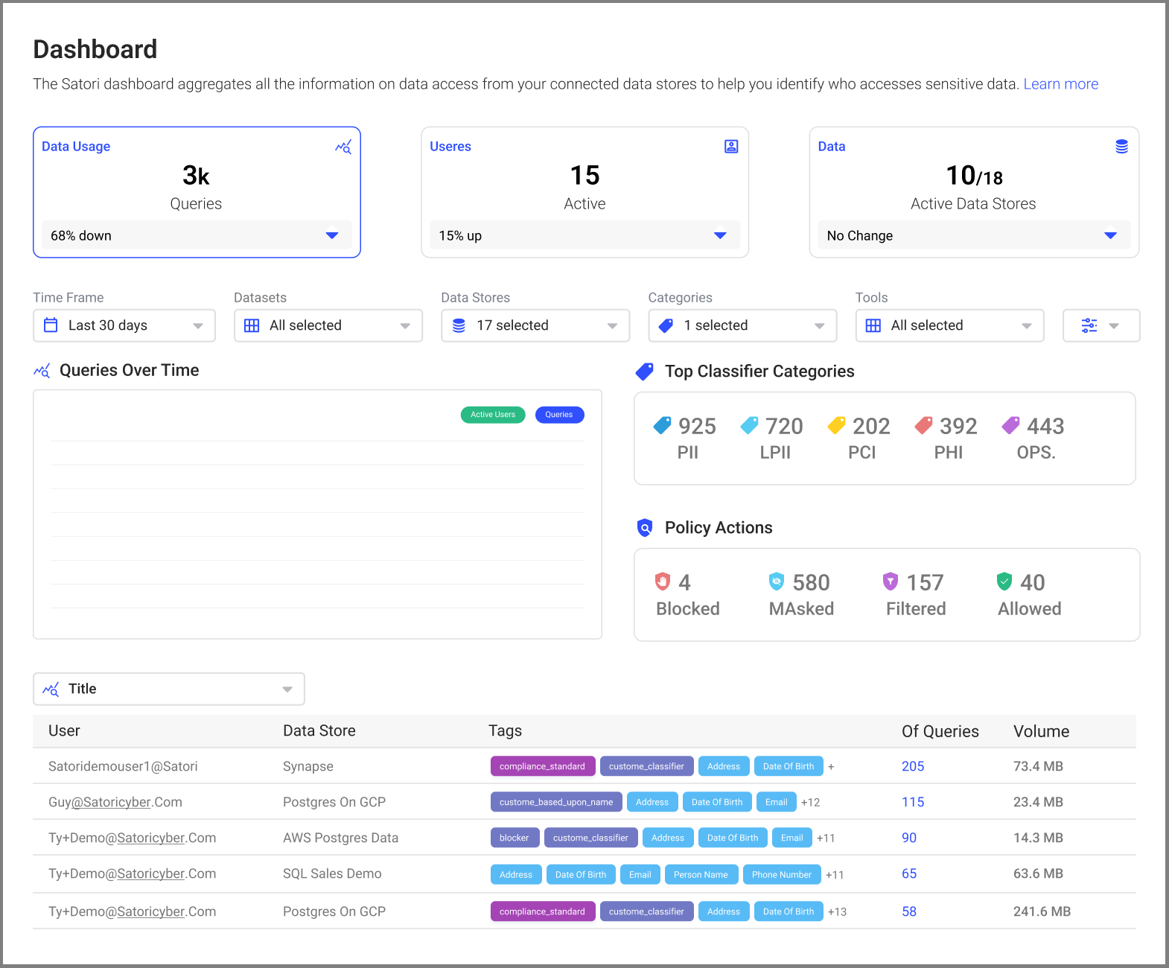Click the PHI red tag icon
1169x968 pixels.
[923, 425]
